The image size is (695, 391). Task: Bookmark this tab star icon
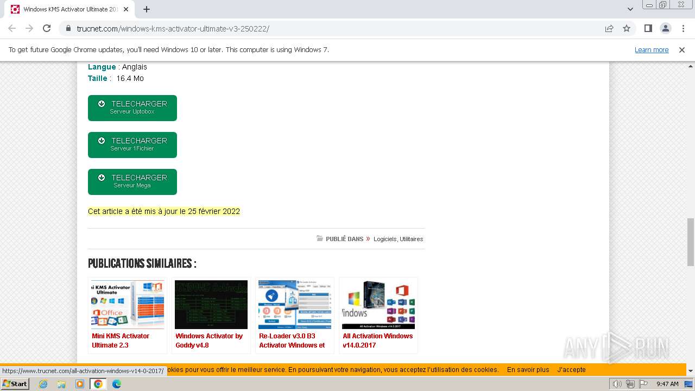point(627,28)
